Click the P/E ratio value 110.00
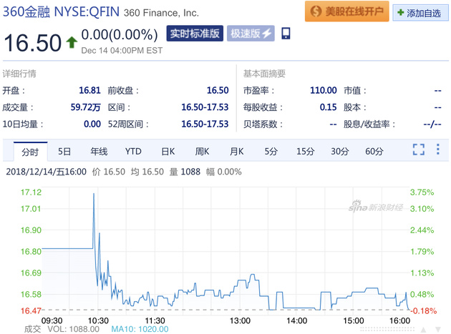This screenshot has height=334, width=451. (x=324, y=90)
